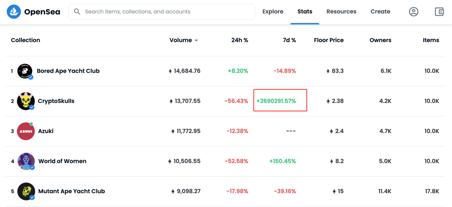This screenshot has height=207, width=452.
Task: Sort table by Floor Price header
Action: point(329,40)
